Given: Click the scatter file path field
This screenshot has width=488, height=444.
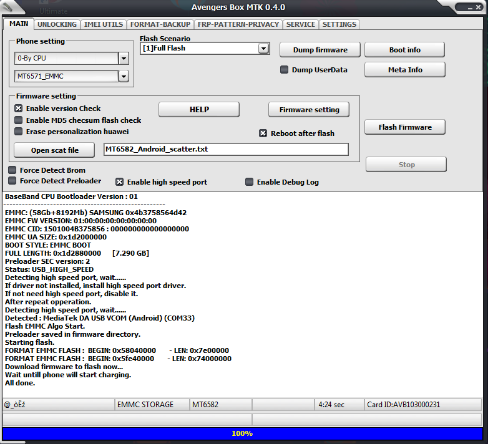Looking at the screenshot, I should tap(226, 149).
